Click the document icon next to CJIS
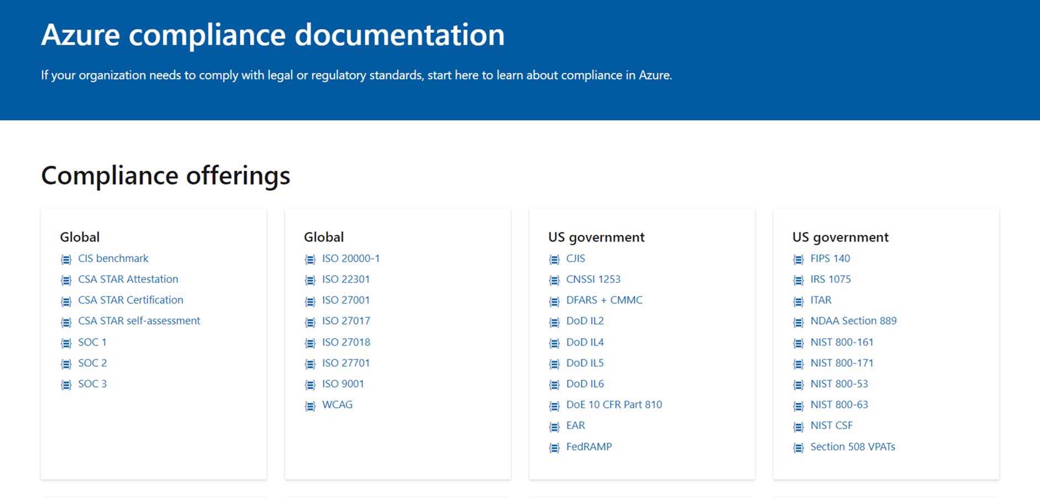The image size is (1040, 498). click(x=554, y=259)
